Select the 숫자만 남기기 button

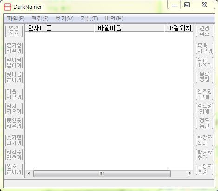14,140
